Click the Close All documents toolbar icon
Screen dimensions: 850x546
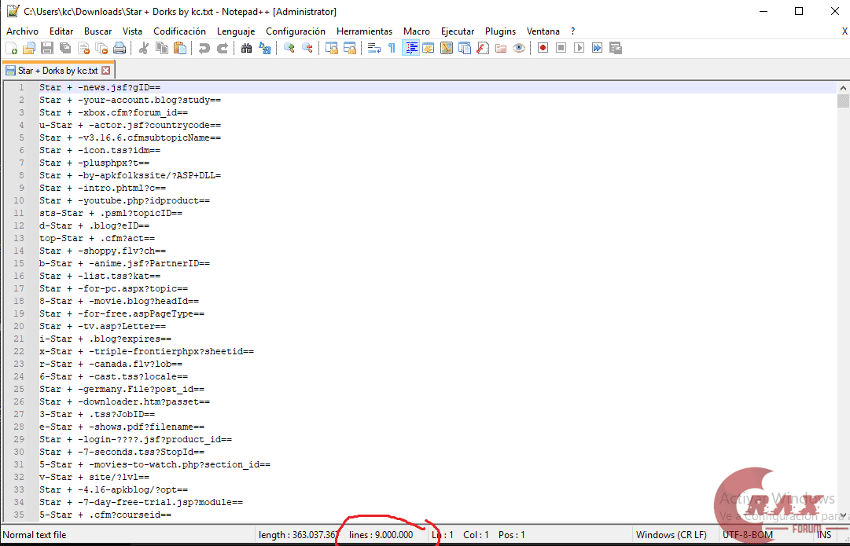pyautogui.click(x=101, y=48)
